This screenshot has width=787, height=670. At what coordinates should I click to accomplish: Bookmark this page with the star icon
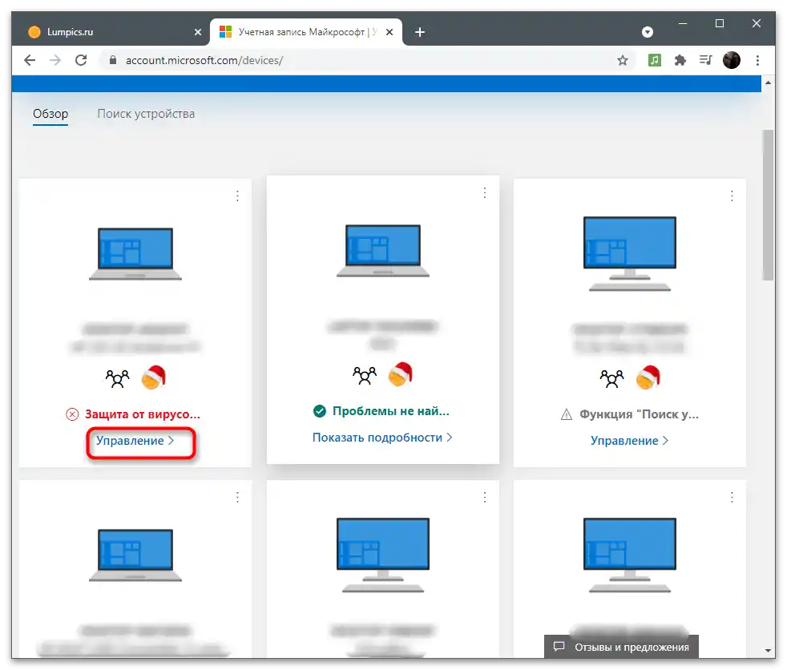point(623,61)
